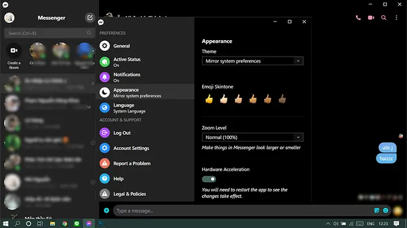
Task: Click the Type a message field
Action: 241,210
